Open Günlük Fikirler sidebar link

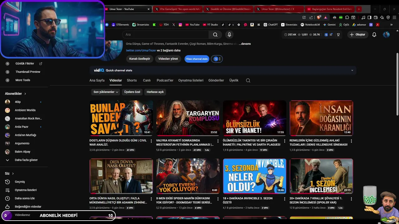point(24,63)
